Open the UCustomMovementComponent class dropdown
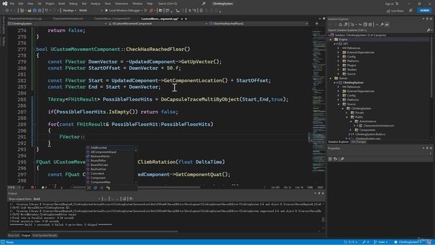The width and height of the screenshot is (435, 245). (158, 24)
